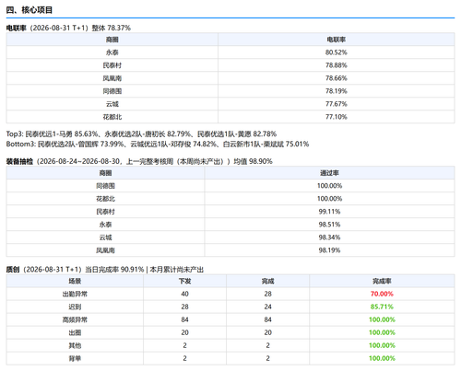The width and height of the screenshot is (461, 371).
Task: Click the 完成 column header
Action: [267, 281]
